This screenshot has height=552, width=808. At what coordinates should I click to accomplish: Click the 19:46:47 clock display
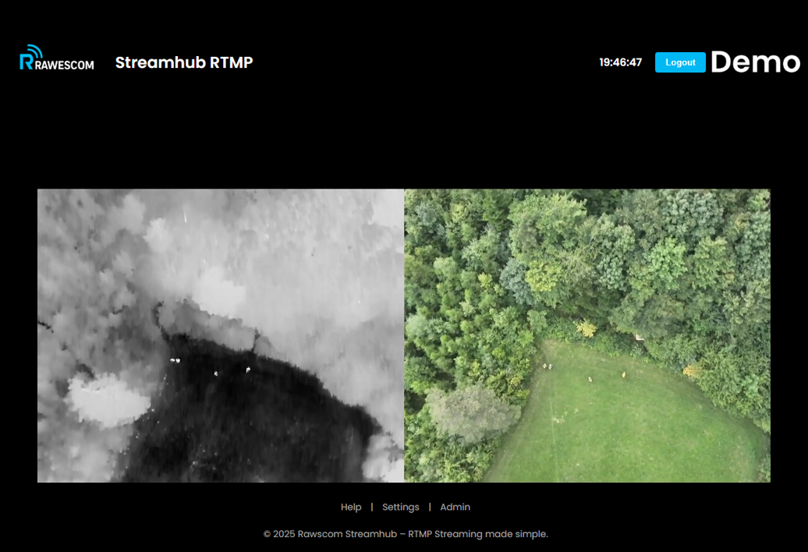click(620, 62)
